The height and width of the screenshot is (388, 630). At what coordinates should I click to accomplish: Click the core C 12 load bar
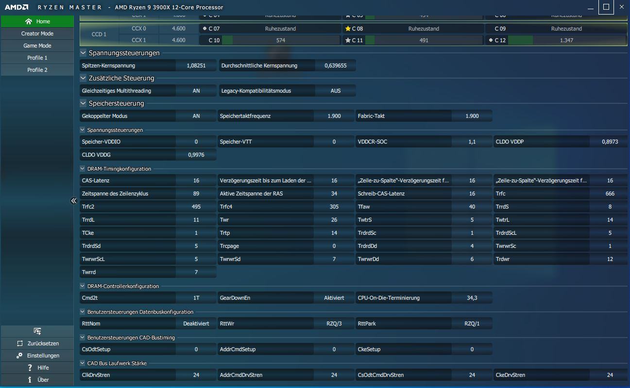click(x=567, y=40)
